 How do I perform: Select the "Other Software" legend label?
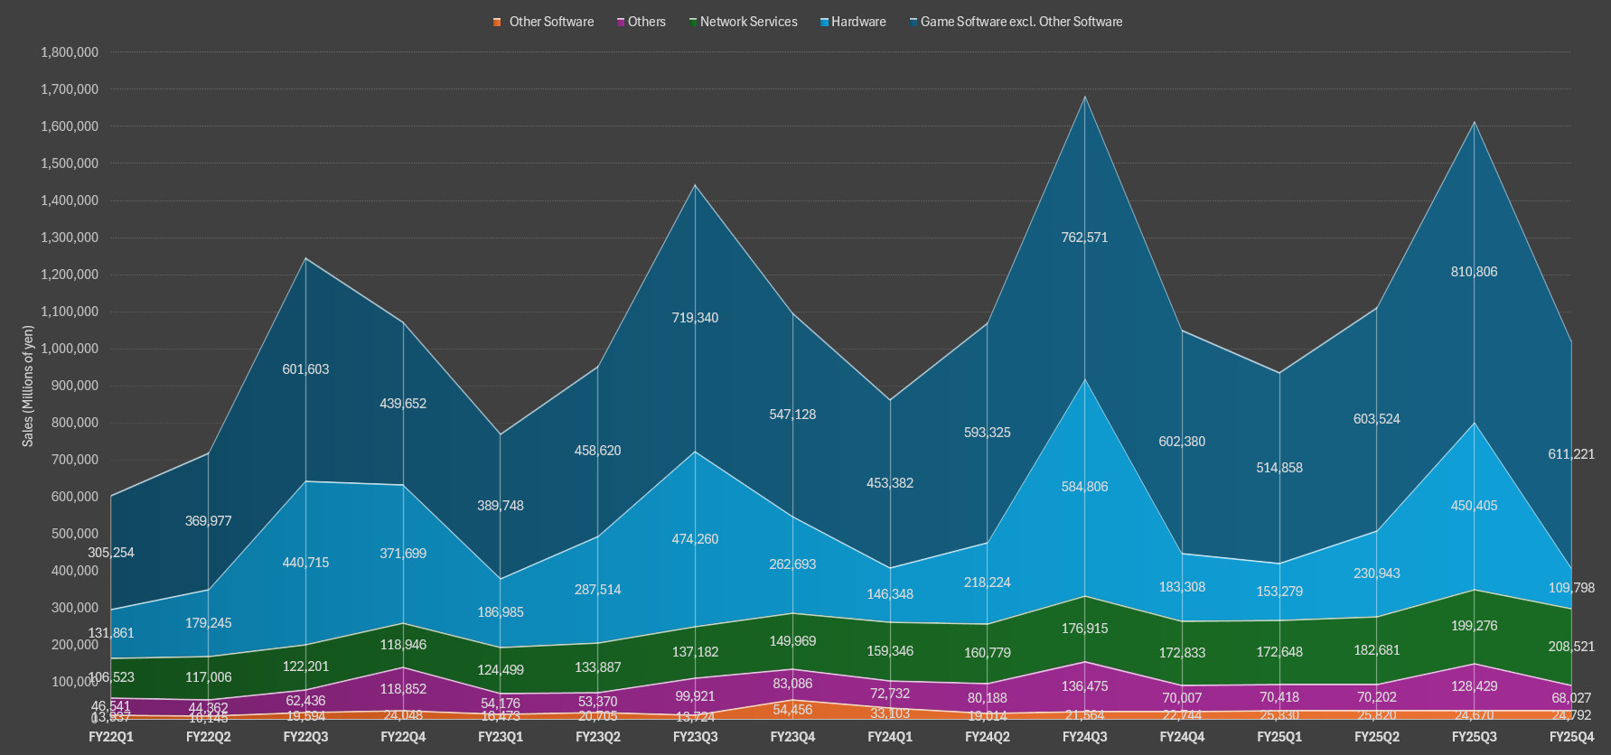[x=551, y=22]
